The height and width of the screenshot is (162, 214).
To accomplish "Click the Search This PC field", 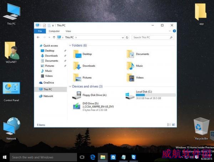I will tap(153, 37).
